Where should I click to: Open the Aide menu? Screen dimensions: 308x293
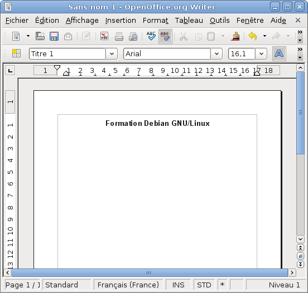point(278,21)
